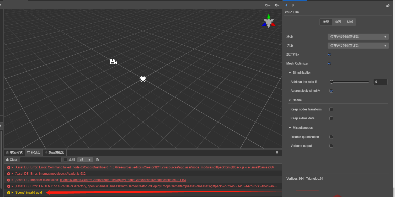
Task: Open the scene view gear settings
Action: (276, 5)
